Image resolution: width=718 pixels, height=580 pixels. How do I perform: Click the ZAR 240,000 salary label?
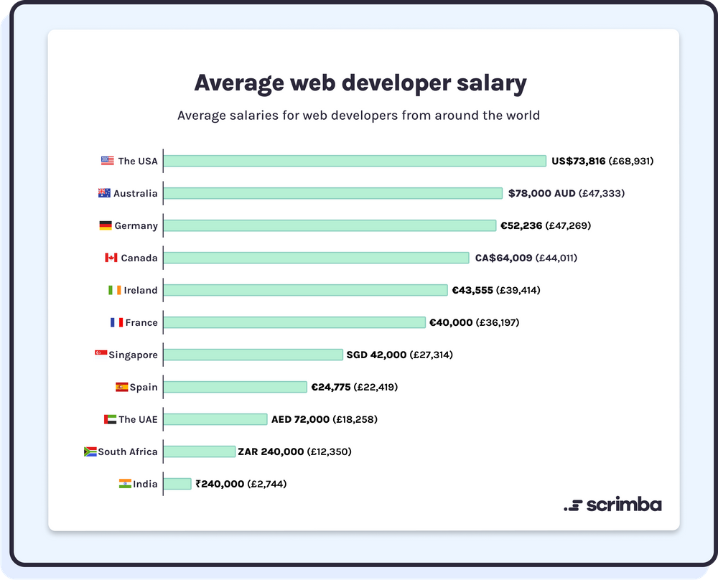coord(294,452)
